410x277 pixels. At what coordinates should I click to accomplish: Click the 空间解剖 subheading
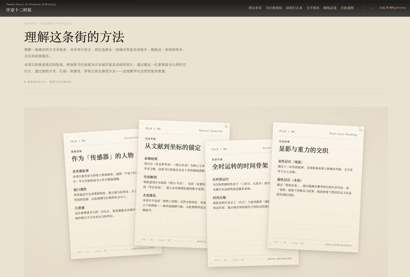point(150,177)
